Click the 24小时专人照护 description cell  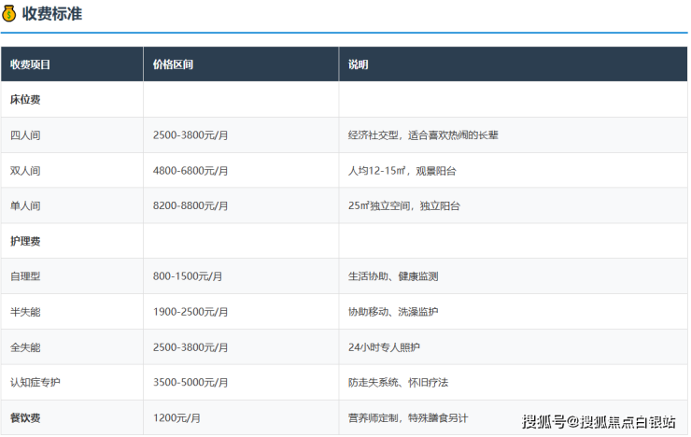pos(384,347)
